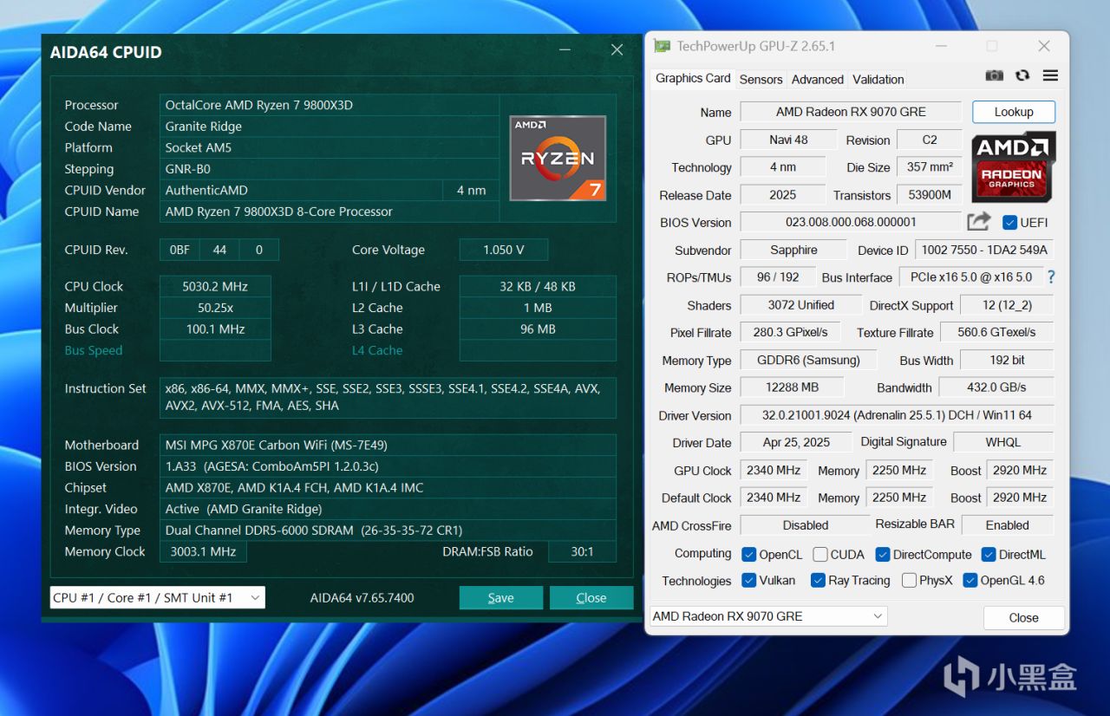Click the Lookup button
This screenshot has width=1110, height=716.
1013,112
